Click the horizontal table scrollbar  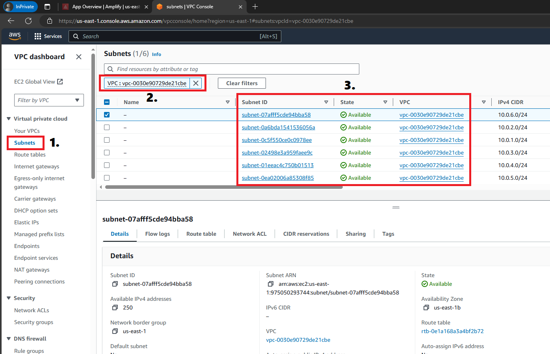224,187
